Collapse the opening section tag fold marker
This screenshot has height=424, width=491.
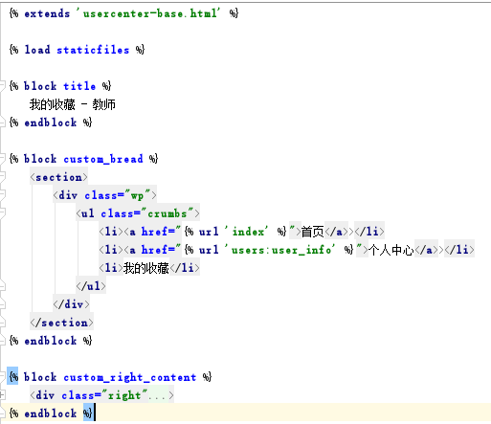(x=2, y=177)
